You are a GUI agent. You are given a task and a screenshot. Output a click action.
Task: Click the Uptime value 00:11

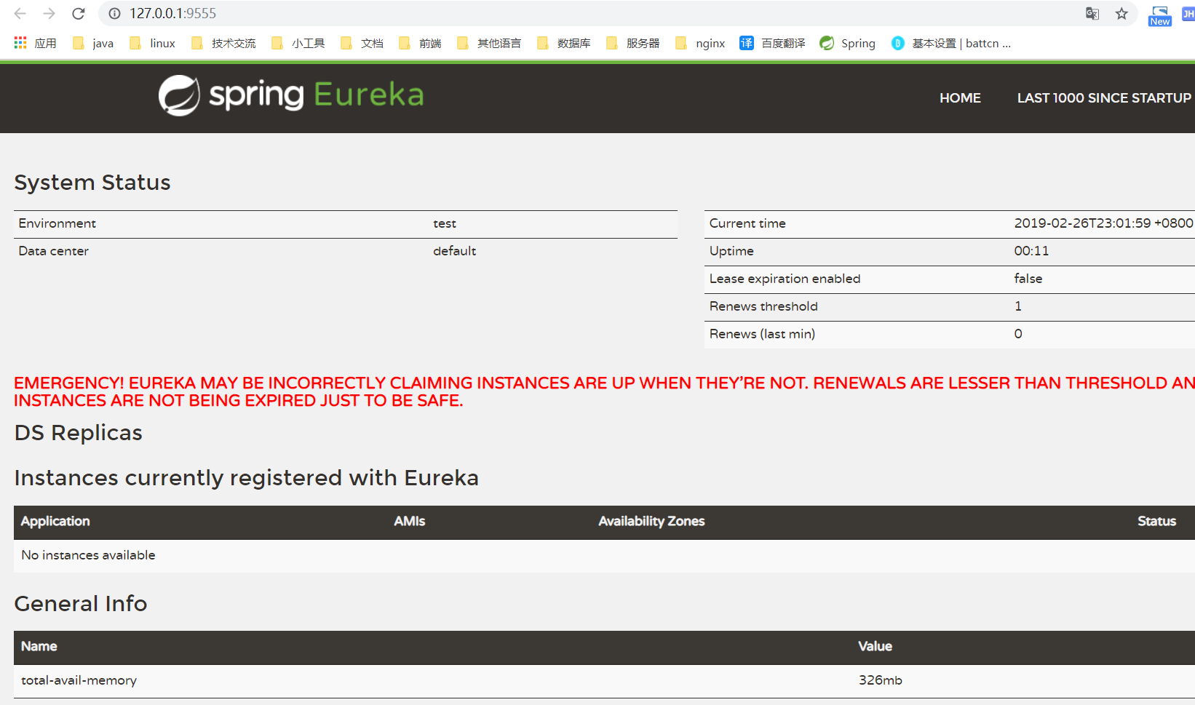(x=1031, y=251)
